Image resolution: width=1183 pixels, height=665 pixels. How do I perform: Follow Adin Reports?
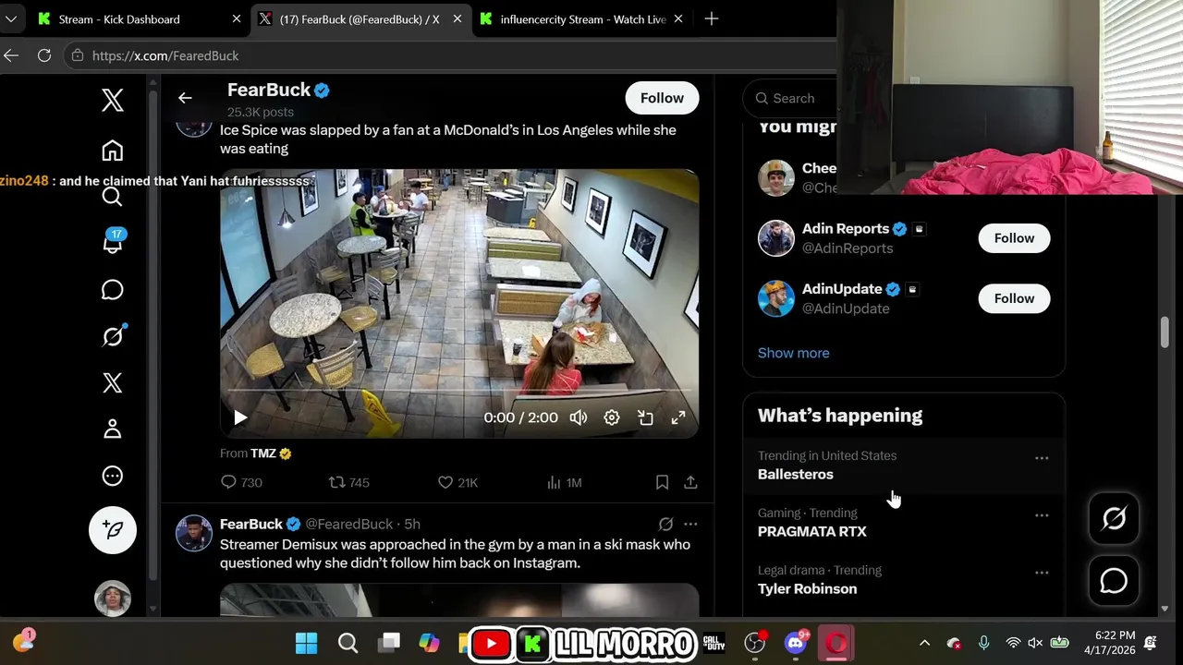click(1014, 238)
